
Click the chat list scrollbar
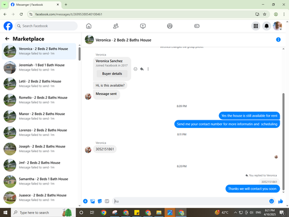[79, 54]
